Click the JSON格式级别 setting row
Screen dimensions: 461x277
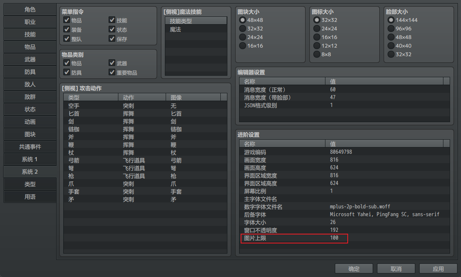pyautogui.click(x=344, y=105)
